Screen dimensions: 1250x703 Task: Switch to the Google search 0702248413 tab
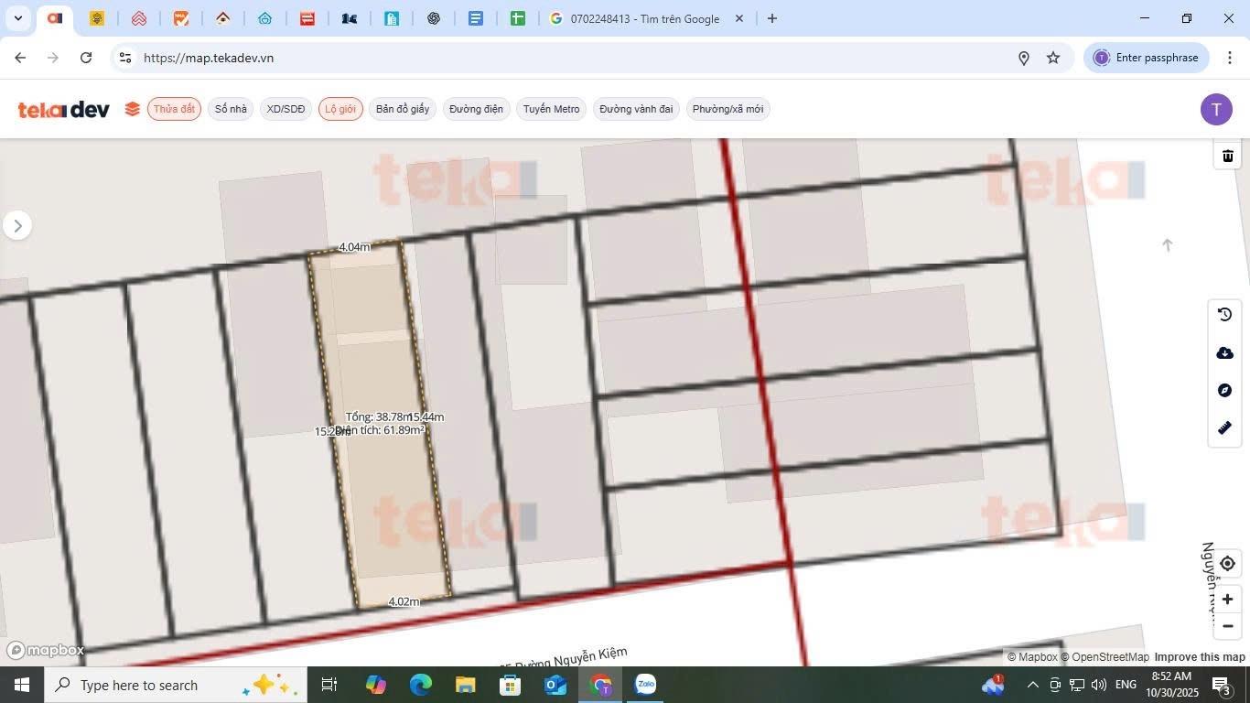point(644,18)
